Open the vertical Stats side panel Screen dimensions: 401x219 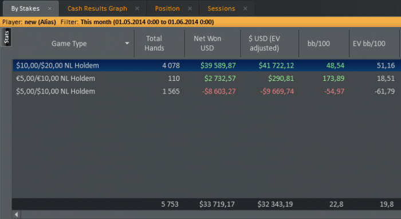click(x=6, y=37)
